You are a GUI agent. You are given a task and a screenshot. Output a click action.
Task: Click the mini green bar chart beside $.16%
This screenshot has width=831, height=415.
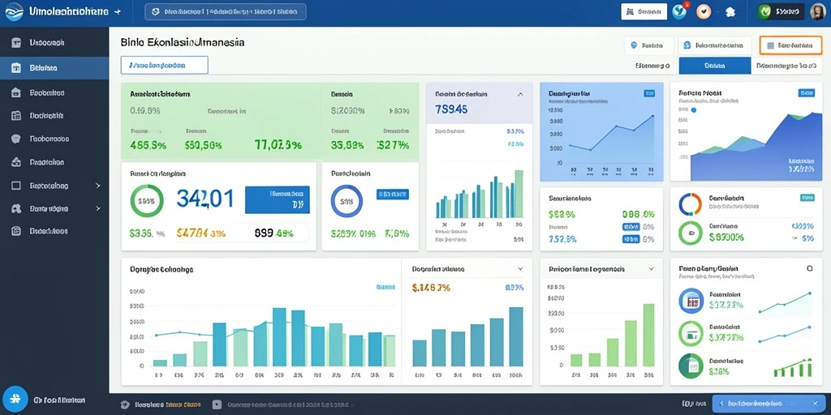tap(793, 367)
